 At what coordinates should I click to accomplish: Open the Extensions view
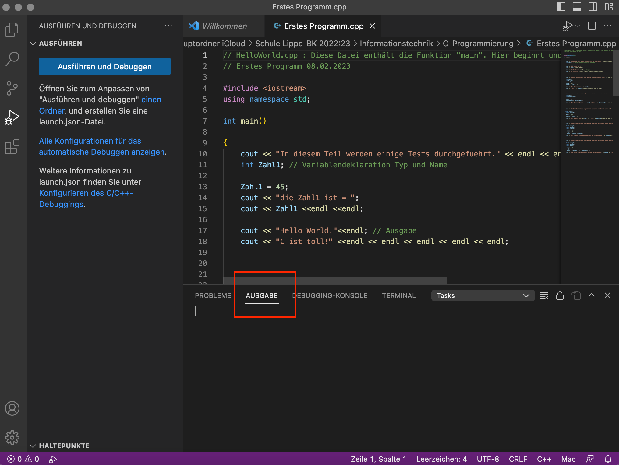(12, 147)
